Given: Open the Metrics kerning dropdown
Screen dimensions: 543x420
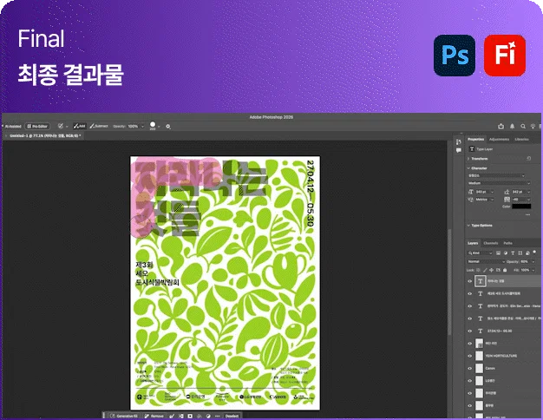Looking at the screenshot, I should click(x=485, y=200).
